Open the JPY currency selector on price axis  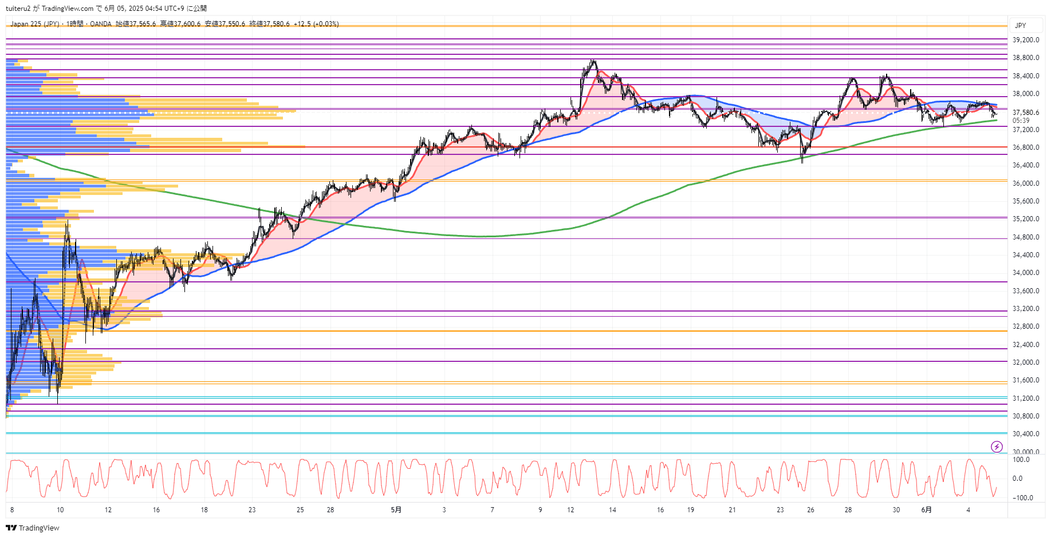pyautogui.click(x=1020, y=25)
